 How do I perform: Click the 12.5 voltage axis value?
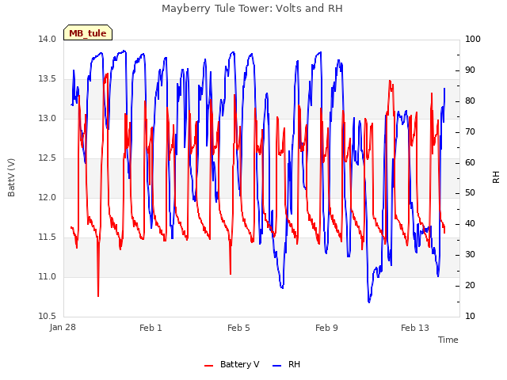pos(48,158)
